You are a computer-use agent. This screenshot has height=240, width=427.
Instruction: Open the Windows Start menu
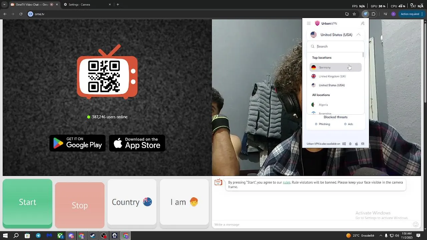coord(5,236)
